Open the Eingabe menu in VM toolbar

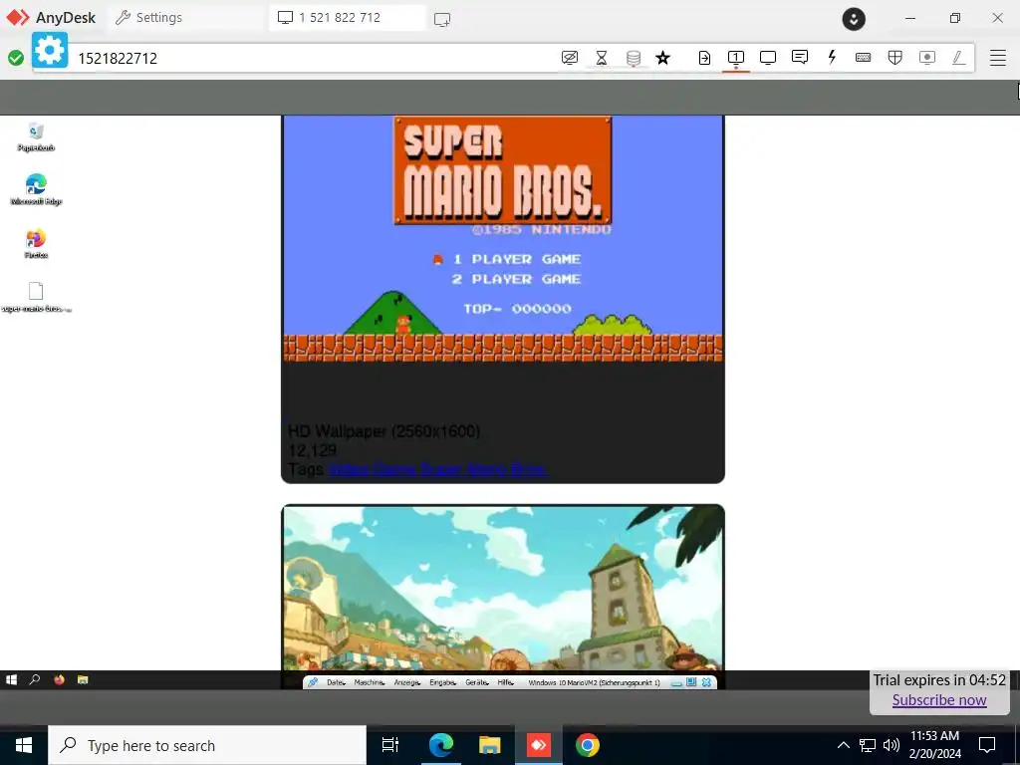[x=443, y=682]
